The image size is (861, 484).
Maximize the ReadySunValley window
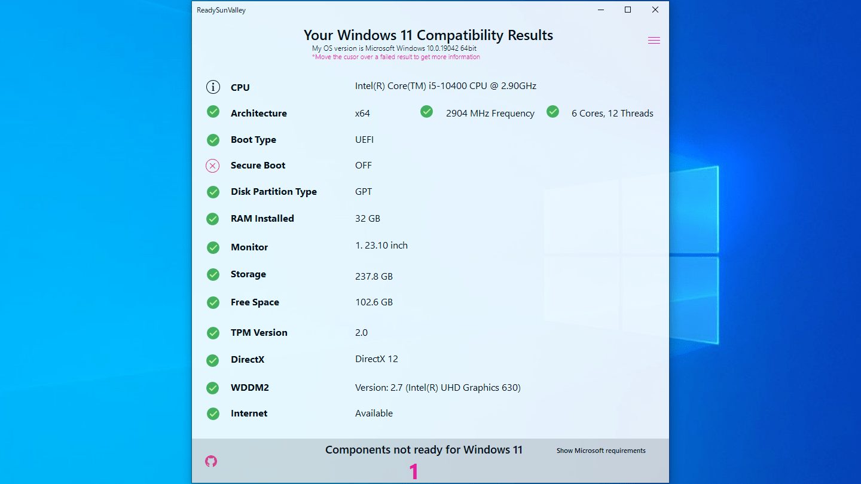pyautogui.click(x=628, y=10)
